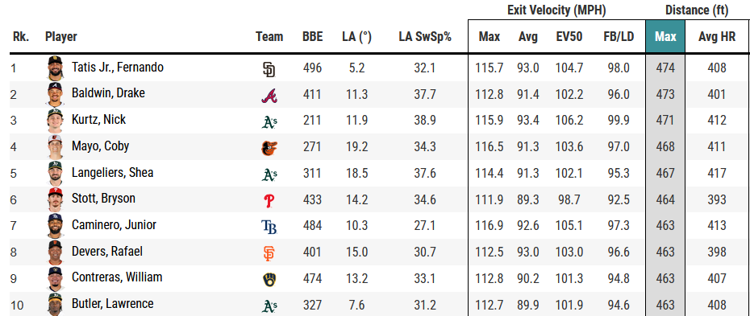The image size is (750, 316).
Task: Sort table by BBE header
Action: pos(312,37)
